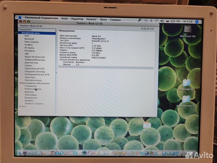Click the Bluetooth status icon in menu bar
Screen dimensions: 217x163
tap(151, 21)
